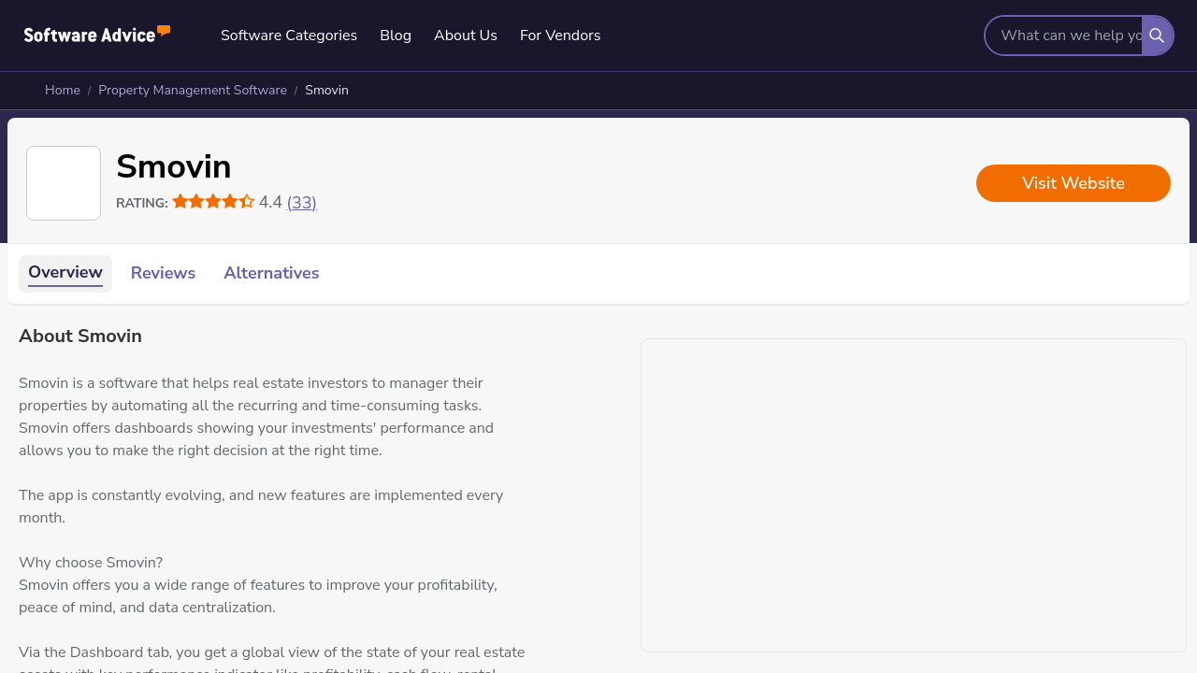Open the Blog page
Viewport: 1197px width, 673px height.
pyautogui.click(x=396, y=36)
